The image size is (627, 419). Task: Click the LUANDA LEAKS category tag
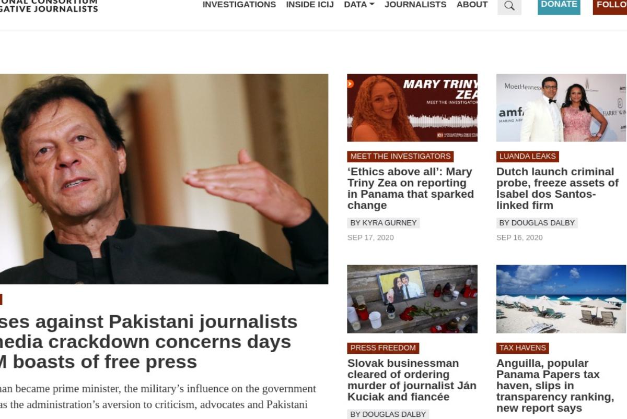528,157
